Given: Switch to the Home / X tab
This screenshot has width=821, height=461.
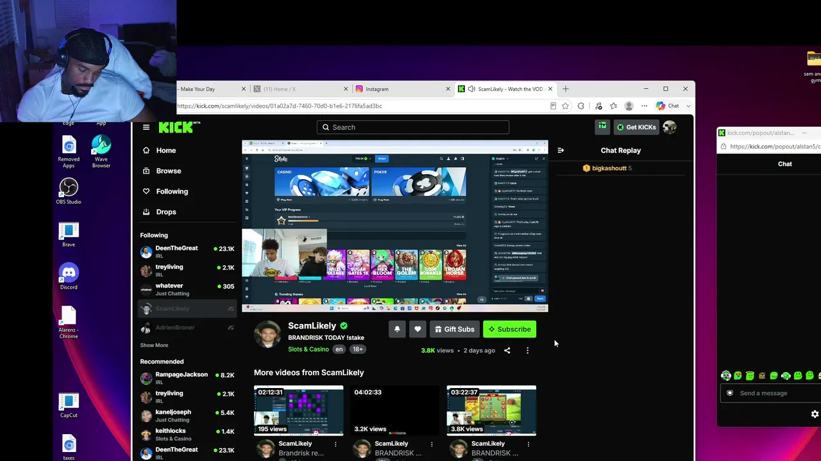Looking at the screenshot, I should point(300,89).
